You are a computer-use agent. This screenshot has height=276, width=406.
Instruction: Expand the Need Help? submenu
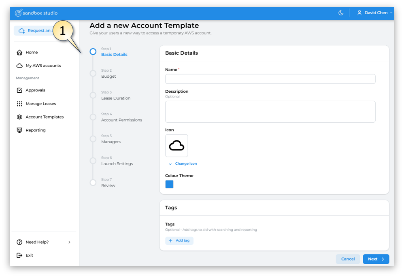(69, 242)
